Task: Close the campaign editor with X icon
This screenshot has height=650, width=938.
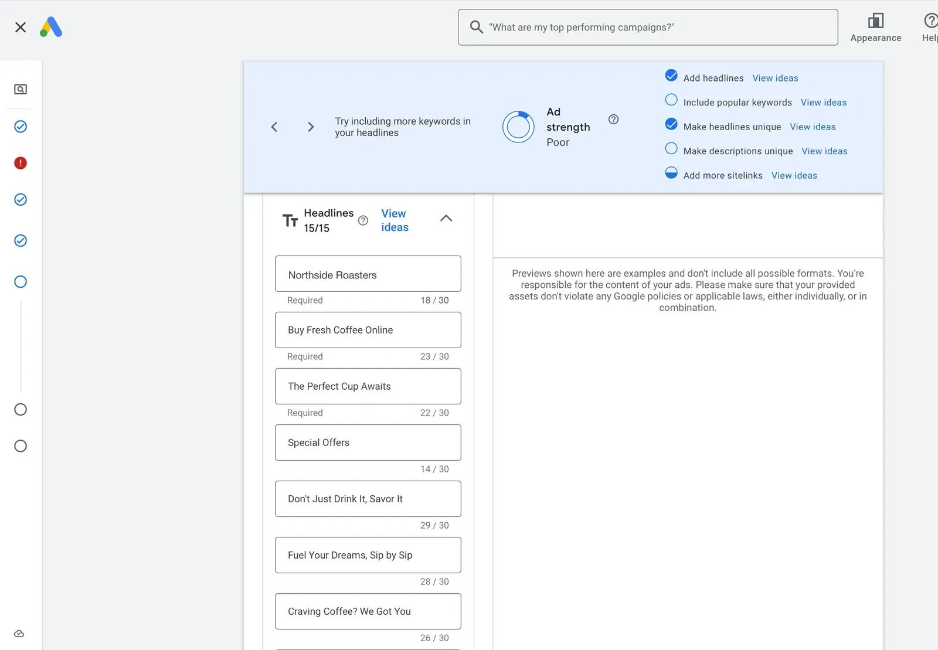Action: 21,27
